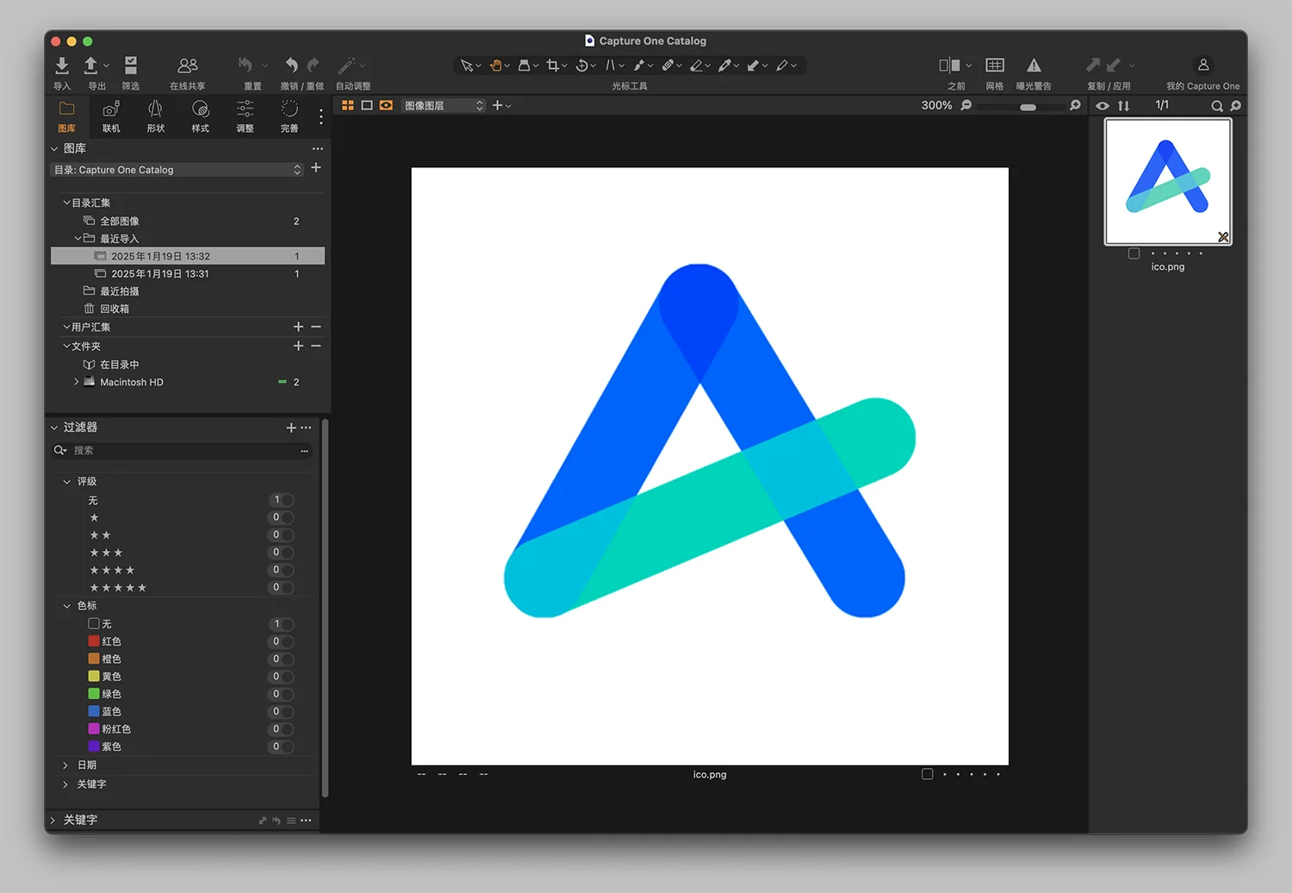Check the color tag box under thumbnail

click(x=1134, y=253)
